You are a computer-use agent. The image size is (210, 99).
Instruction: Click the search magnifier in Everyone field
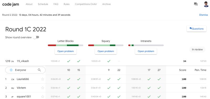pos(39,70)
